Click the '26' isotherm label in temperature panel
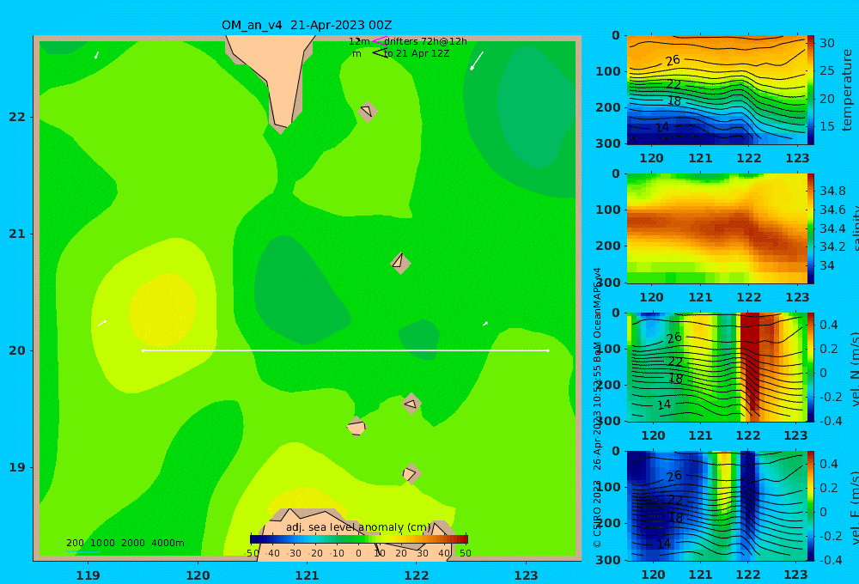The width and height of the screenshot is (859, 584). [673, 60]
